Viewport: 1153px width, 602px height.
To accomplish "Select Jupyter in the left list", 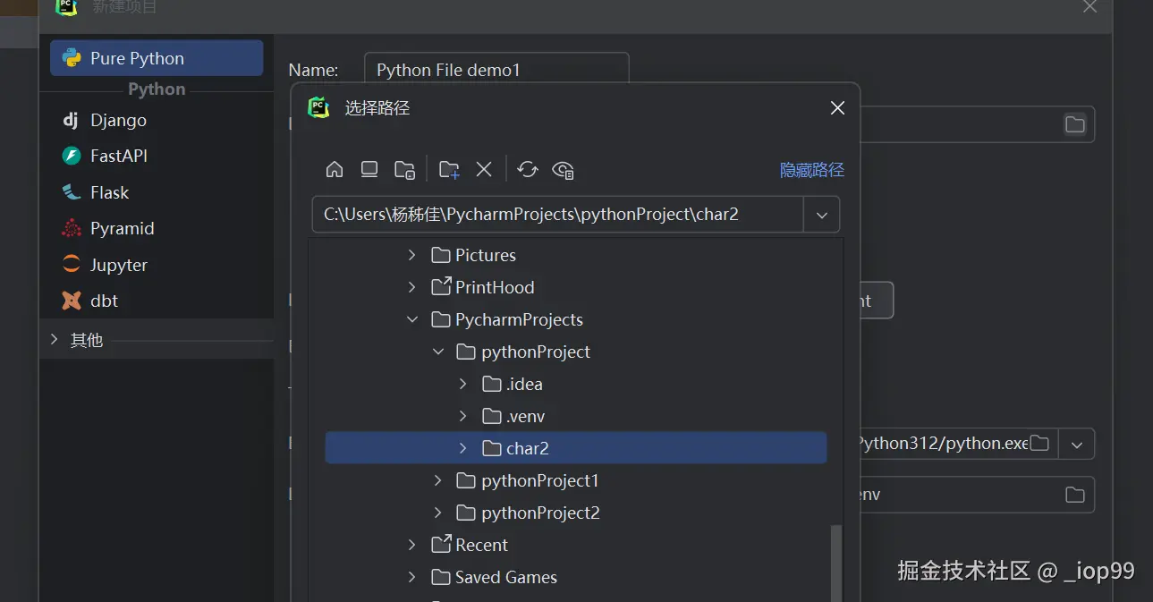I will point(118,265).
